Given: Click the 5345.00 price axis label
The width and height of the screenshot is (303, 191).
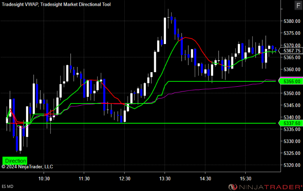Looking at the screenshot, I should (292, 105).
